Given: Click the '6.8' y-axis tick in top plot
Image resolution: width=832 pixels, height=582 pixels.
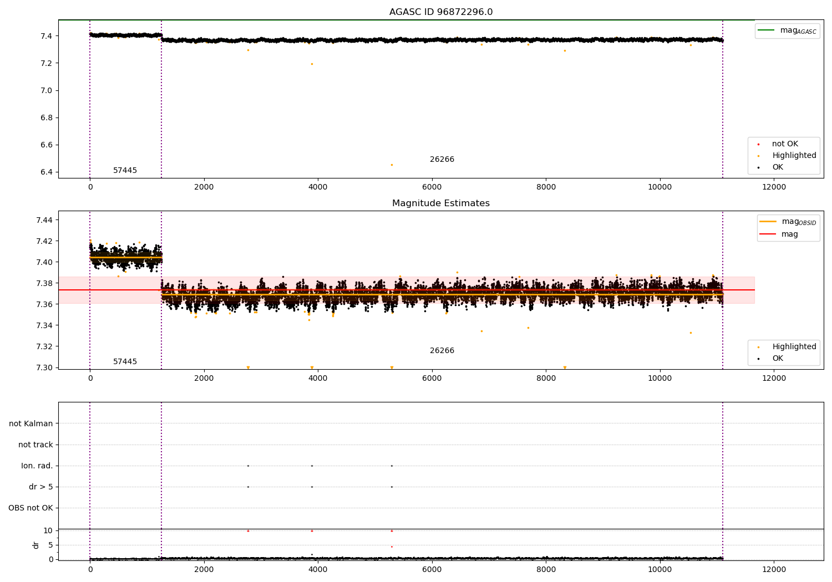Looking at the screenshot, I should [x=45, y=118].
